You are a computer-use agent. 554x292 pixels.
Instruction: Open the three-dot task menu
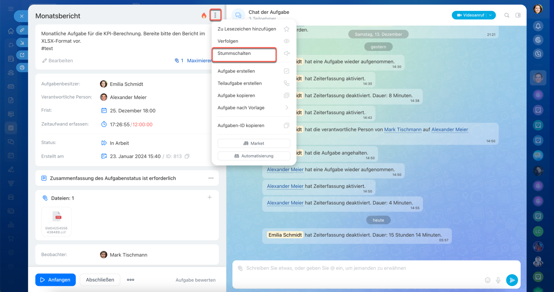pos(216,16)
